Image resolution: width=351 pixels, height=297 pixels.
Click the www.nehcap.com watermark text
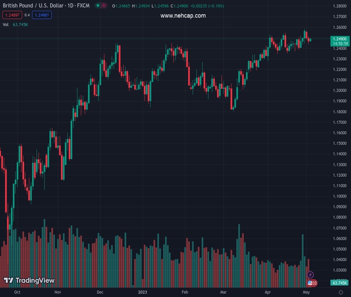(x=183, y=16)
